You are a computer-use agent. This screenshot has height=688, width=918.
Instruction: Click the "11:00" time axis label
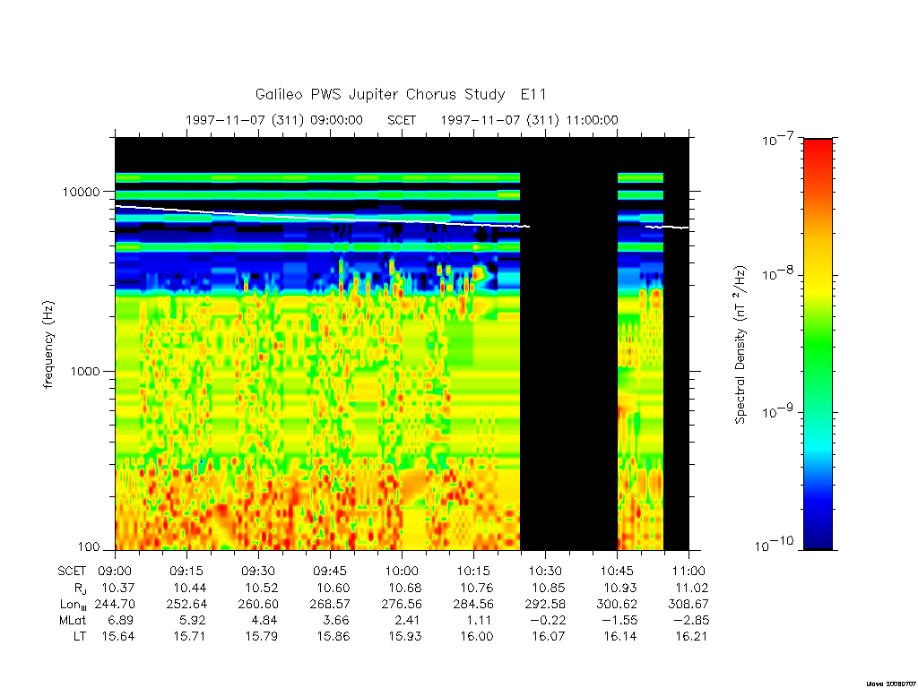[x=688, y=571]
